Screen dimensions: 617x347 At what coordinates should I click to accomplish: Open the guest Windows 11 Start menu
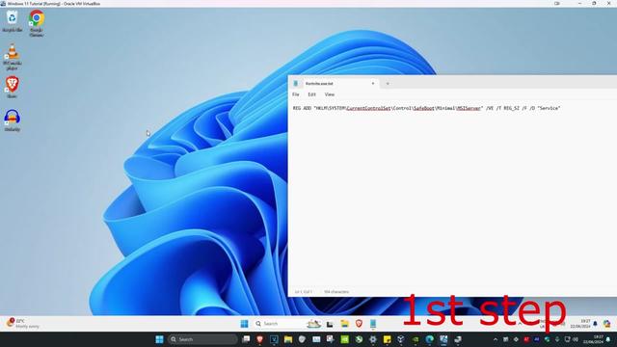244,324
